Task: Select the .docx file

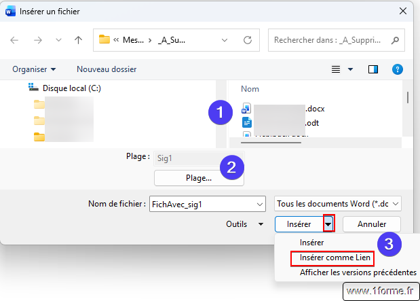Action: 284,109
